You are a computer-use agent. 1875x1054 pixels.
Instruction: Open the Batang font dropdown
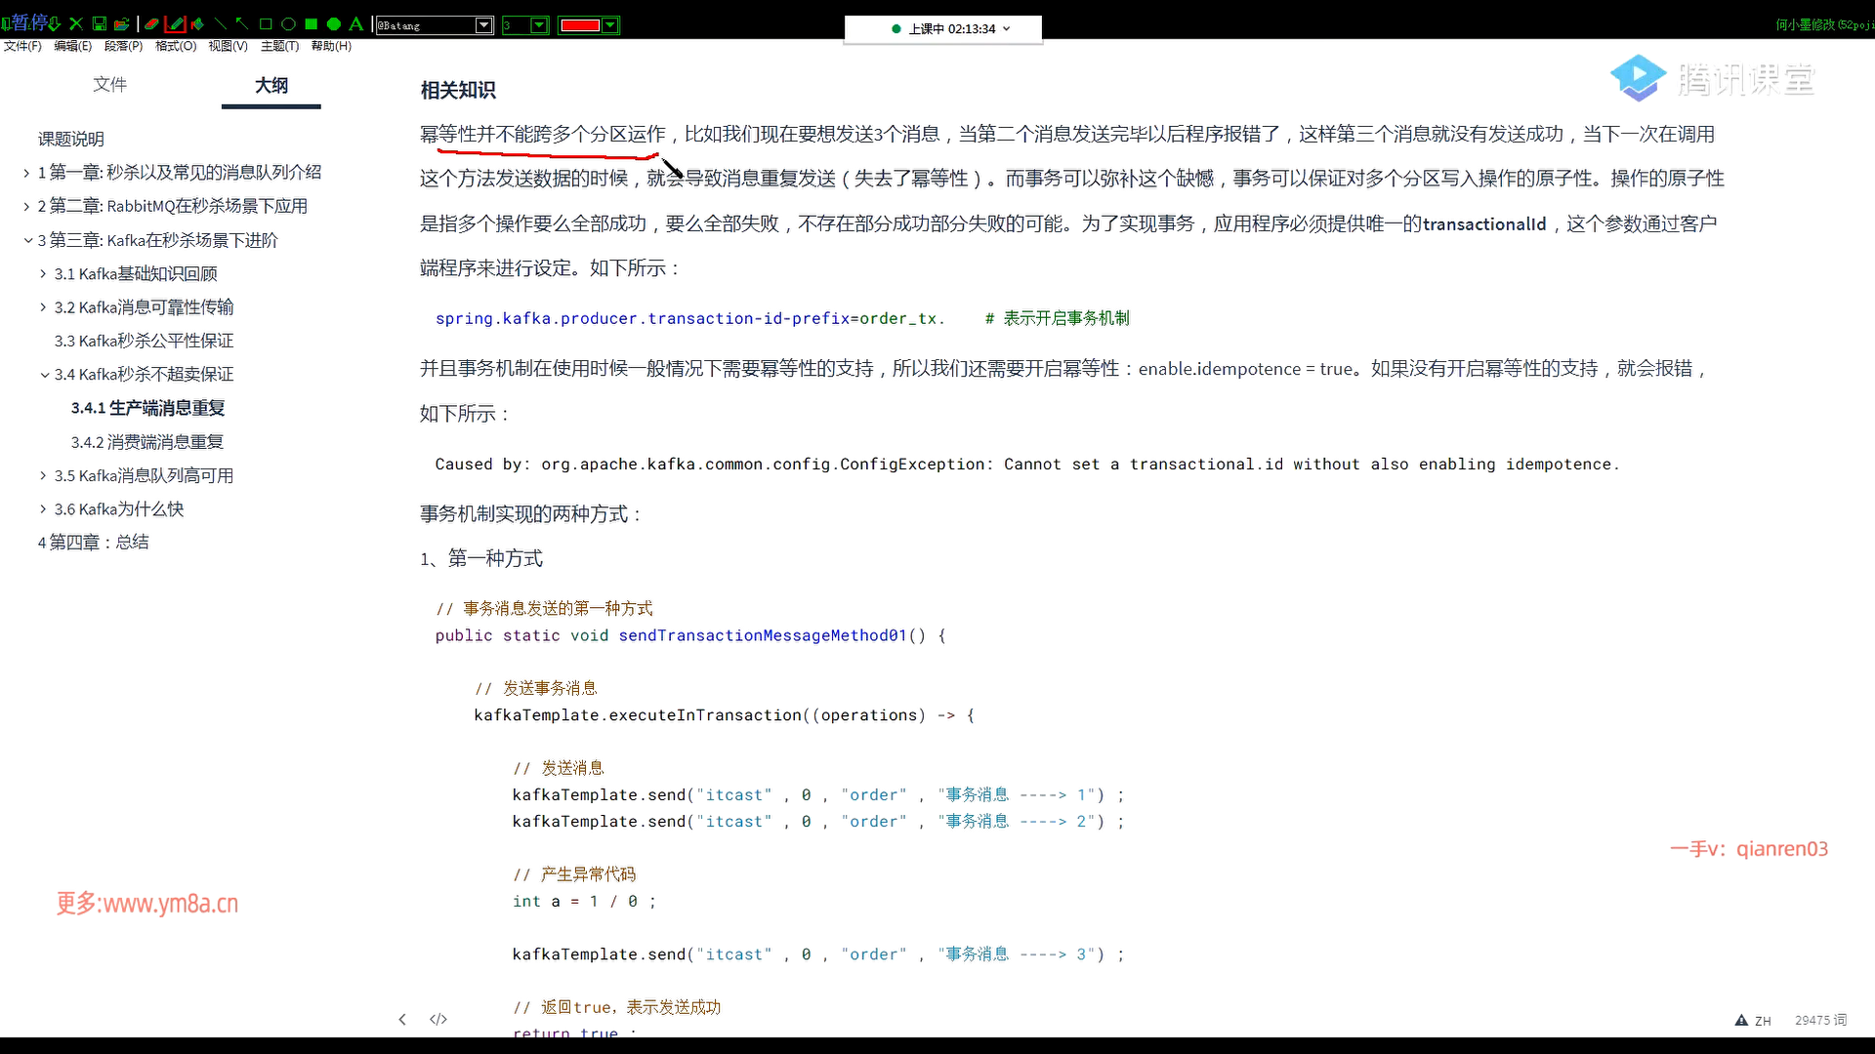483,25
